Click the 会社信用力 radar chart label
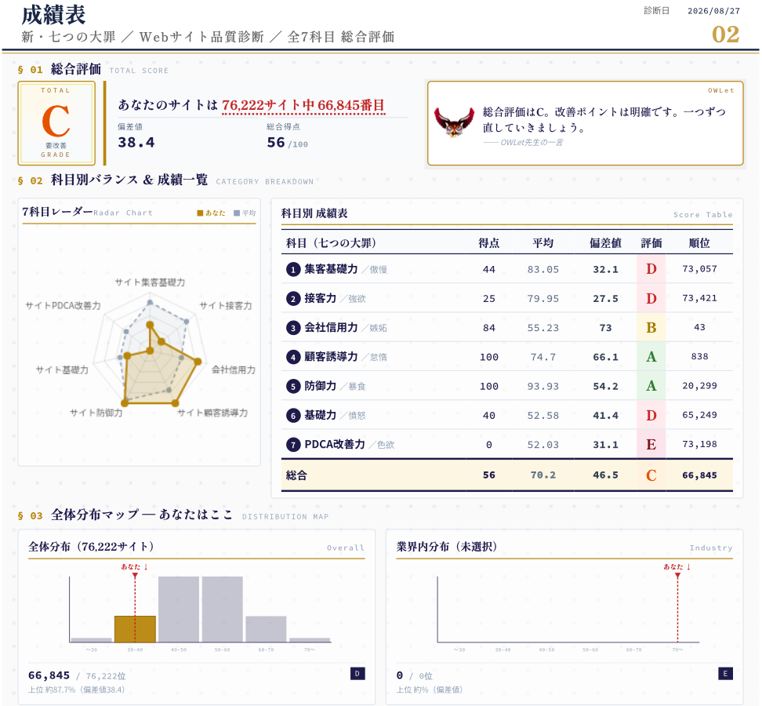Screen dimensions: 762x706 coord(234,370)
